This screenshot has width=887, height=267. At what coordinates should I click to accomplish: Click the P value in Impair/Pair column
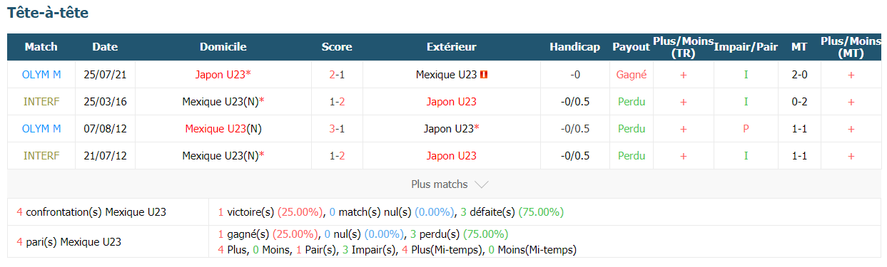click(x=746, y=129)
